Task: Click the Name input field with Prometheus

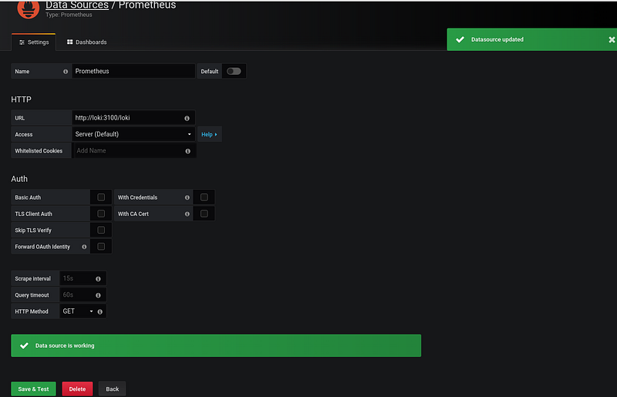Action: [x=133, y=71]
